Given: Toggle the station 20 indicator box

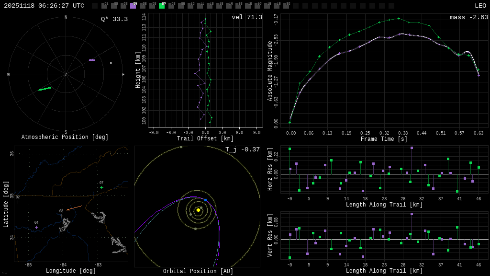Looking at the screenshot, I should [x=286, y=6].
